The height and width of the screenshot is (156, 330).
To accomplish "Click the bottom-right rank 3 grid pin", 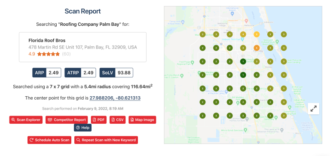I will [284, 116].
